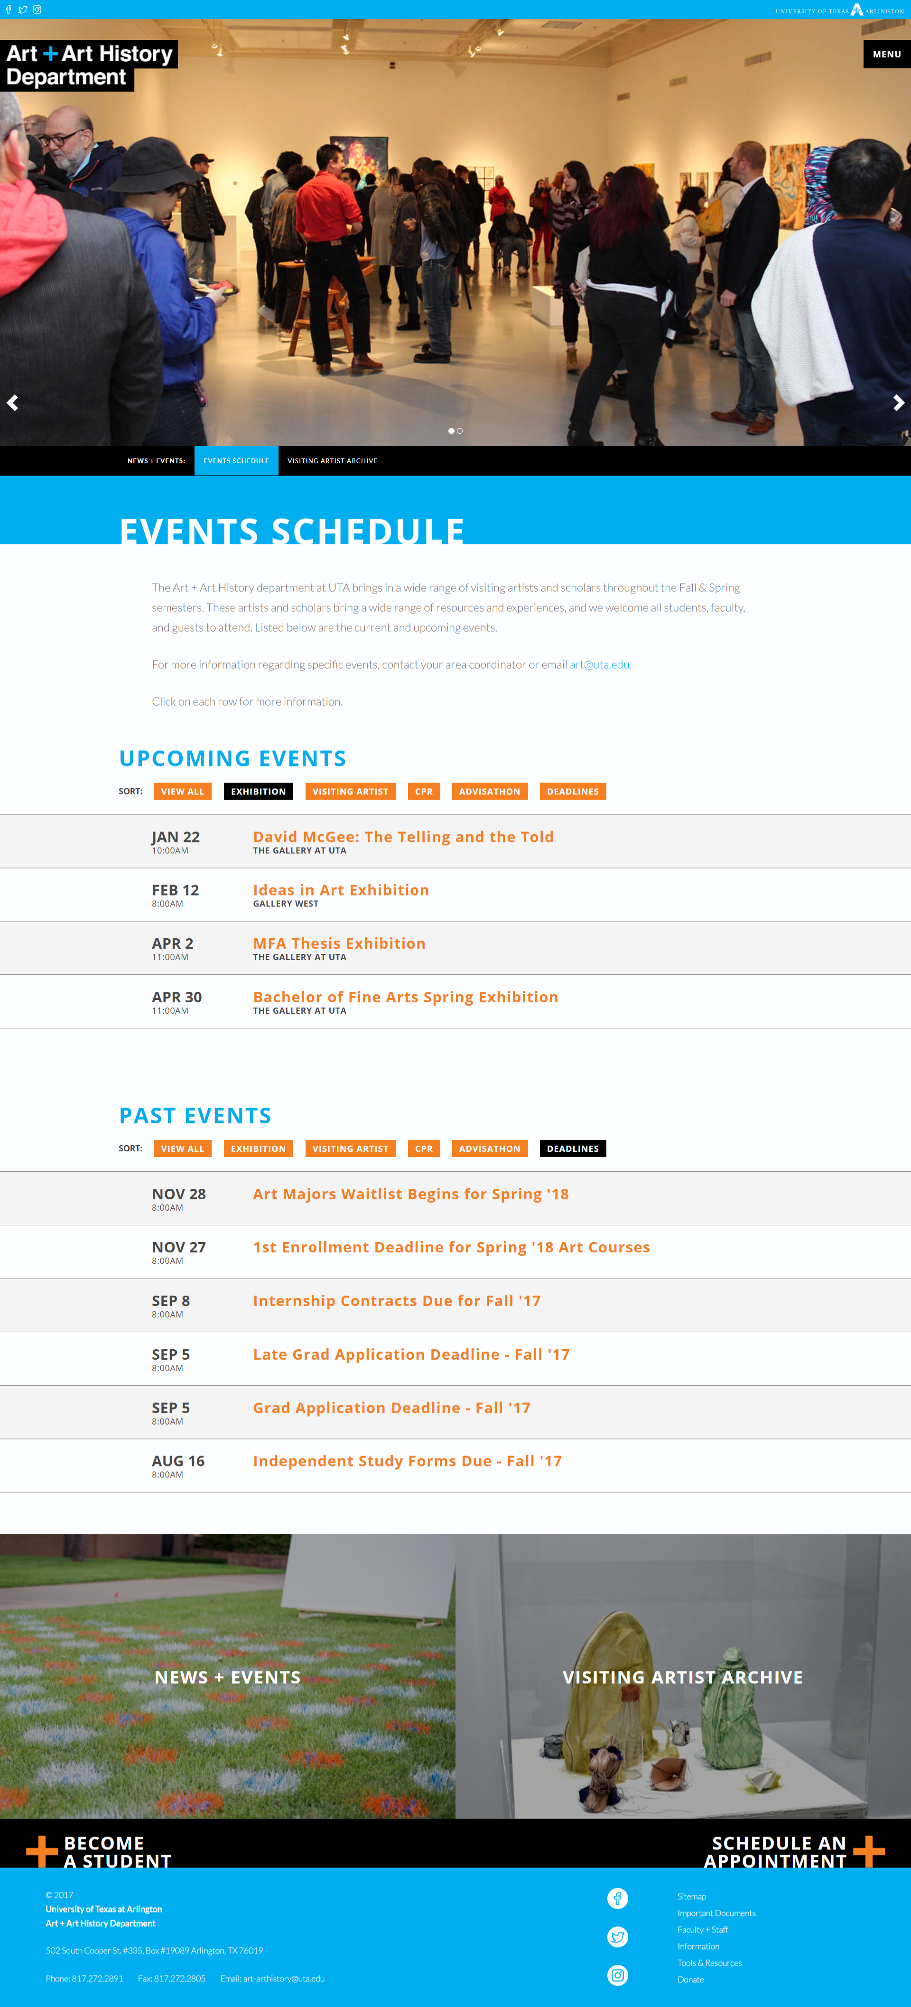Expand the David McGee event row
The width and height of the screenshot is (911, 2007).
402,837
